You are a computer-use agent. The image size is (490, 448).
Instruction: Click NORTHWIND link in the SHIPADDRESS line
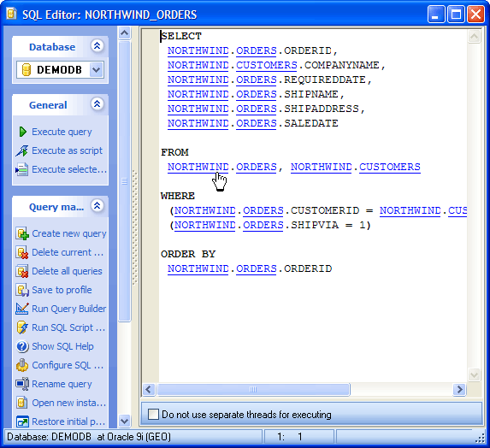click(198, 109)
